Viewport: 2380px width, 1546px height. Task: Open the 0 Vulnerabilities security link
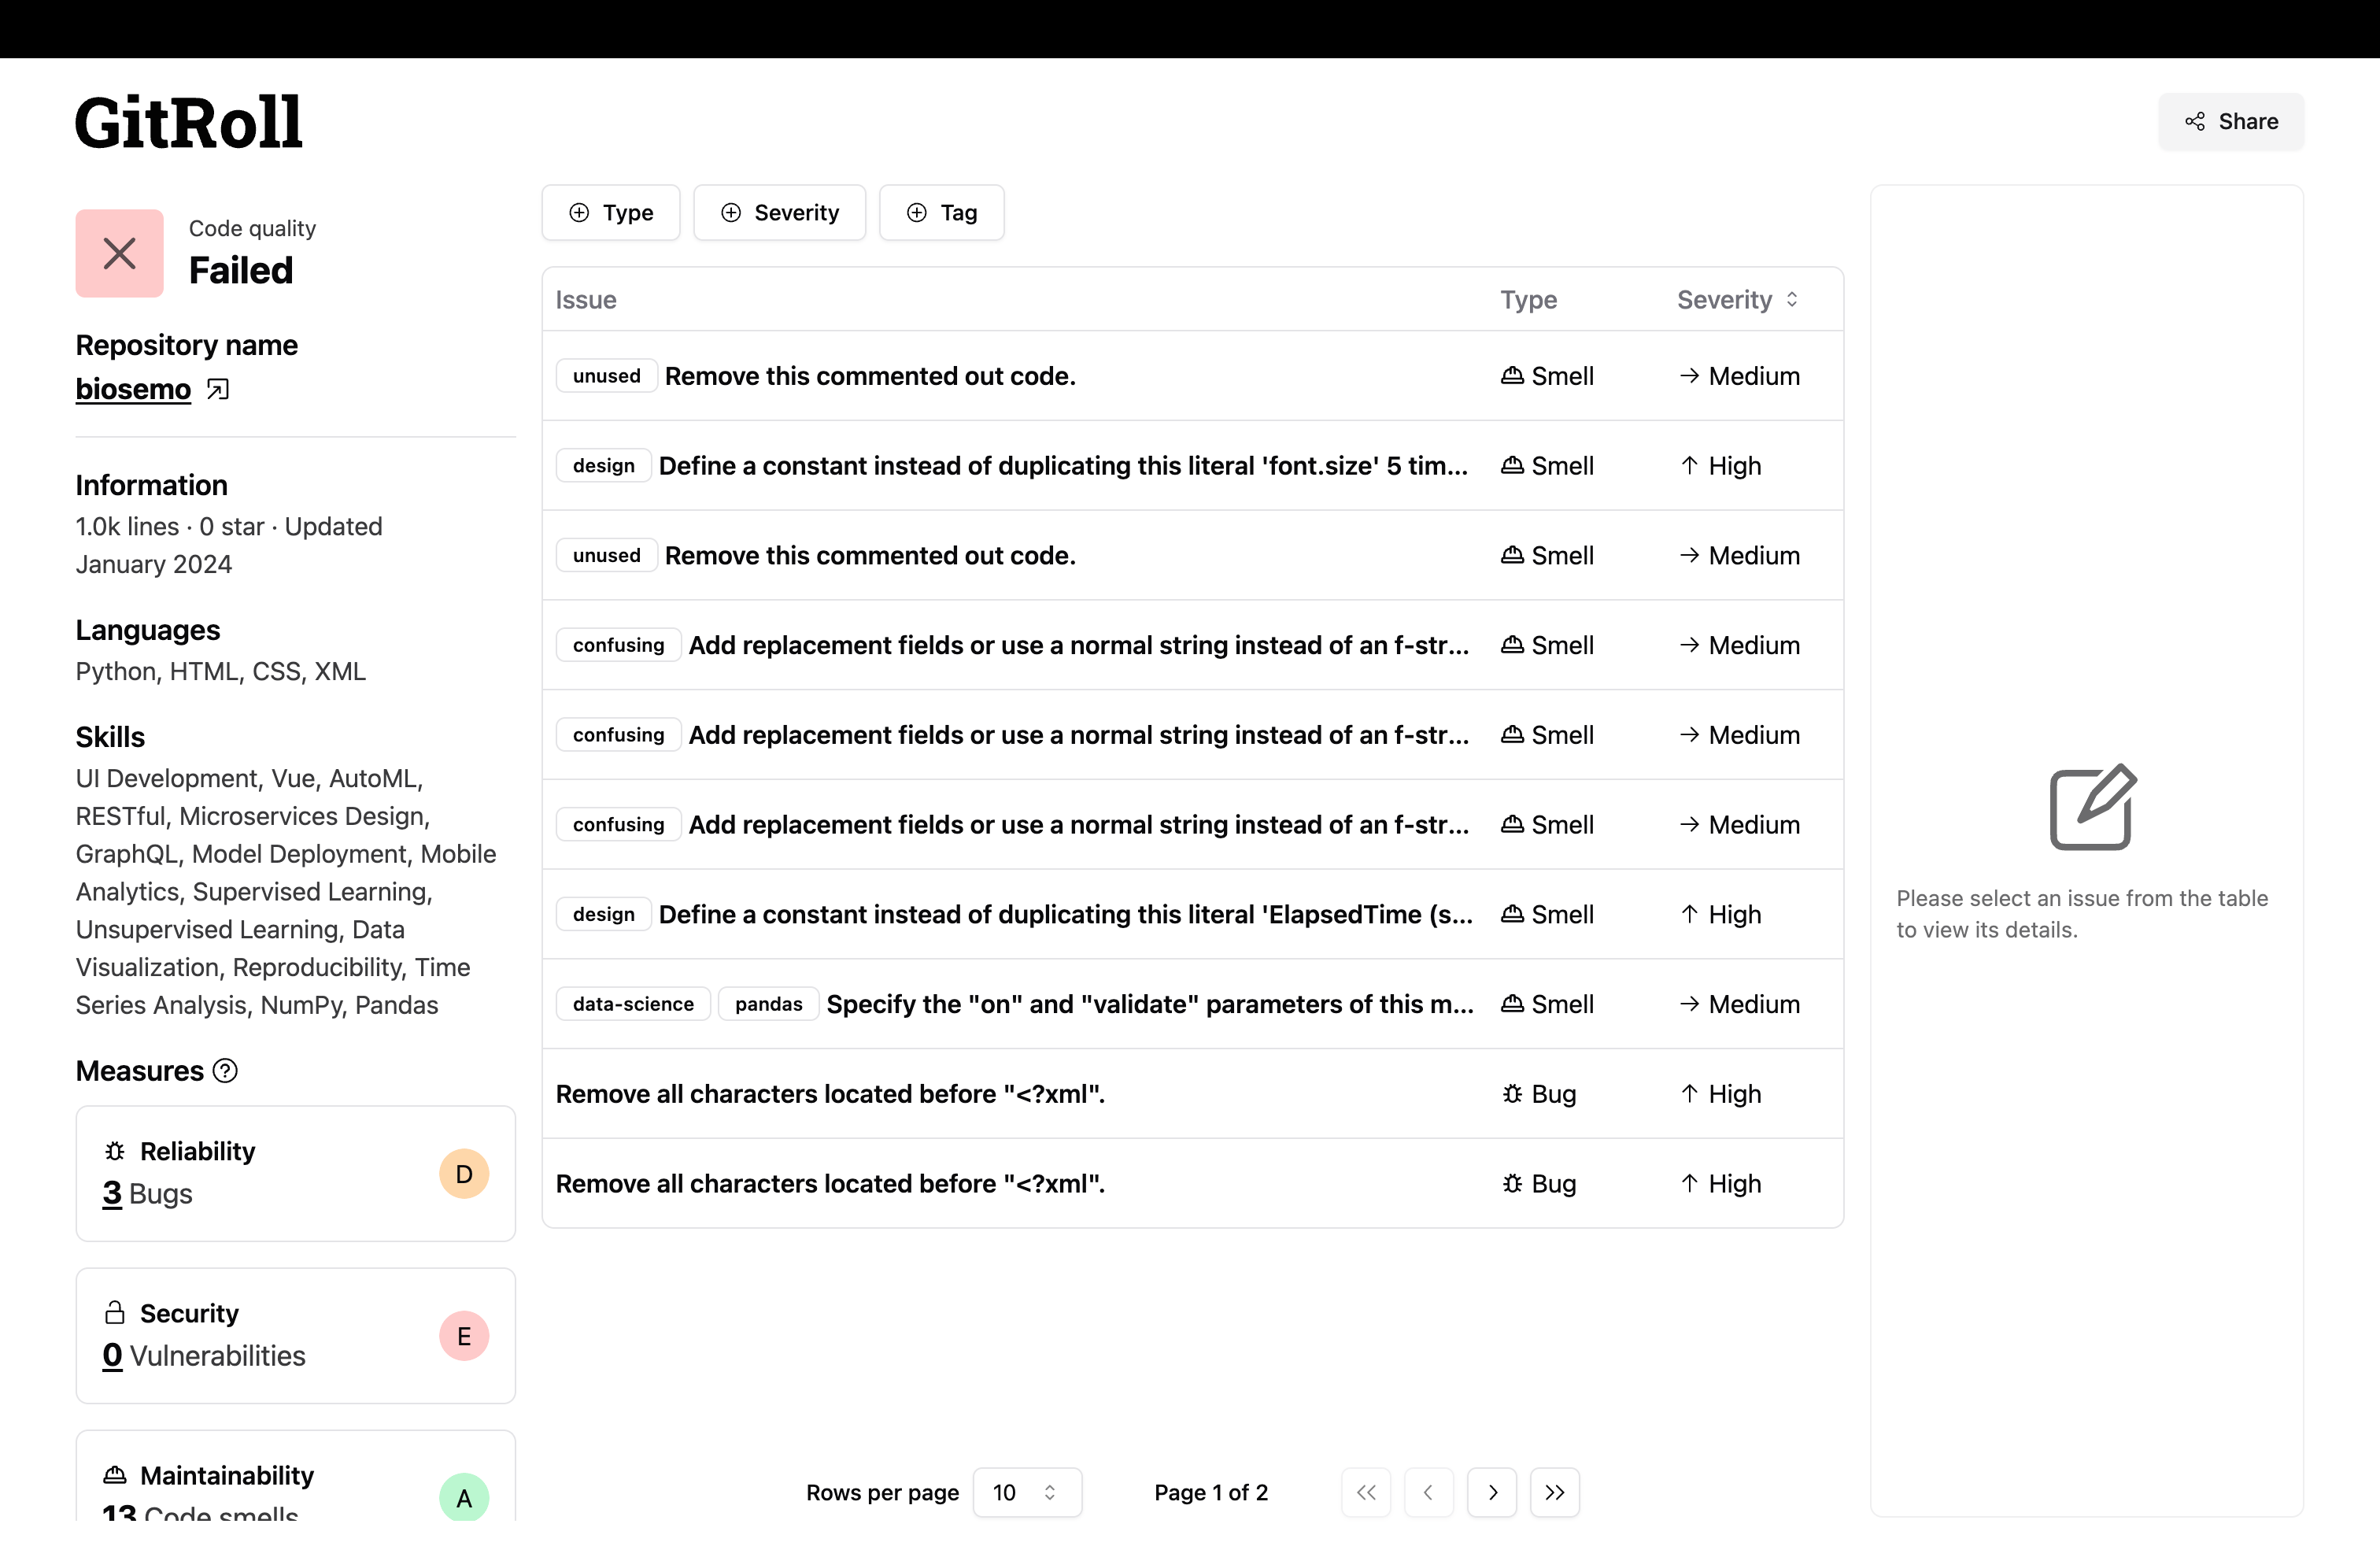click(112, 1356)
